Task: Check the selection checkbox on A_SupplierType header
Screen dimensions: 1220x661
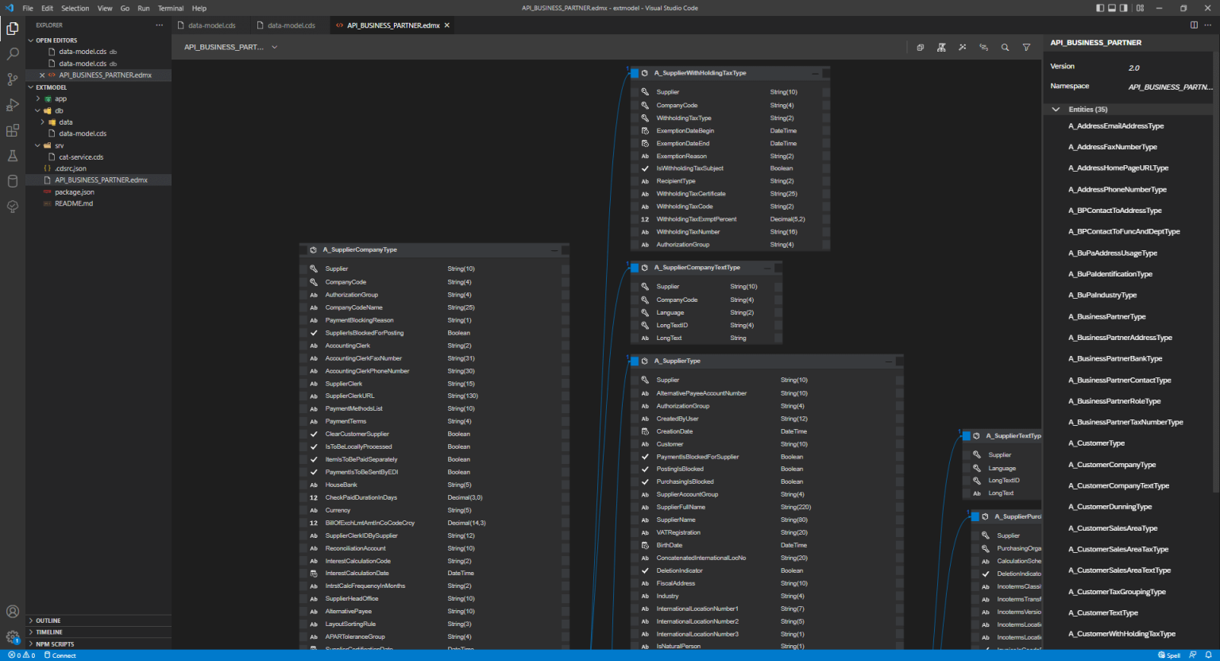Action: [635, 361]
